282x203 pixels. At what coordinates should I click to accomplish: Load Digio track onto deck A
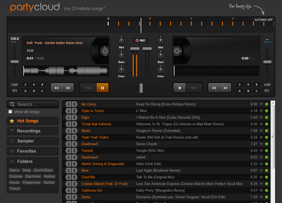pyautogui.click(x=69, y=118)
